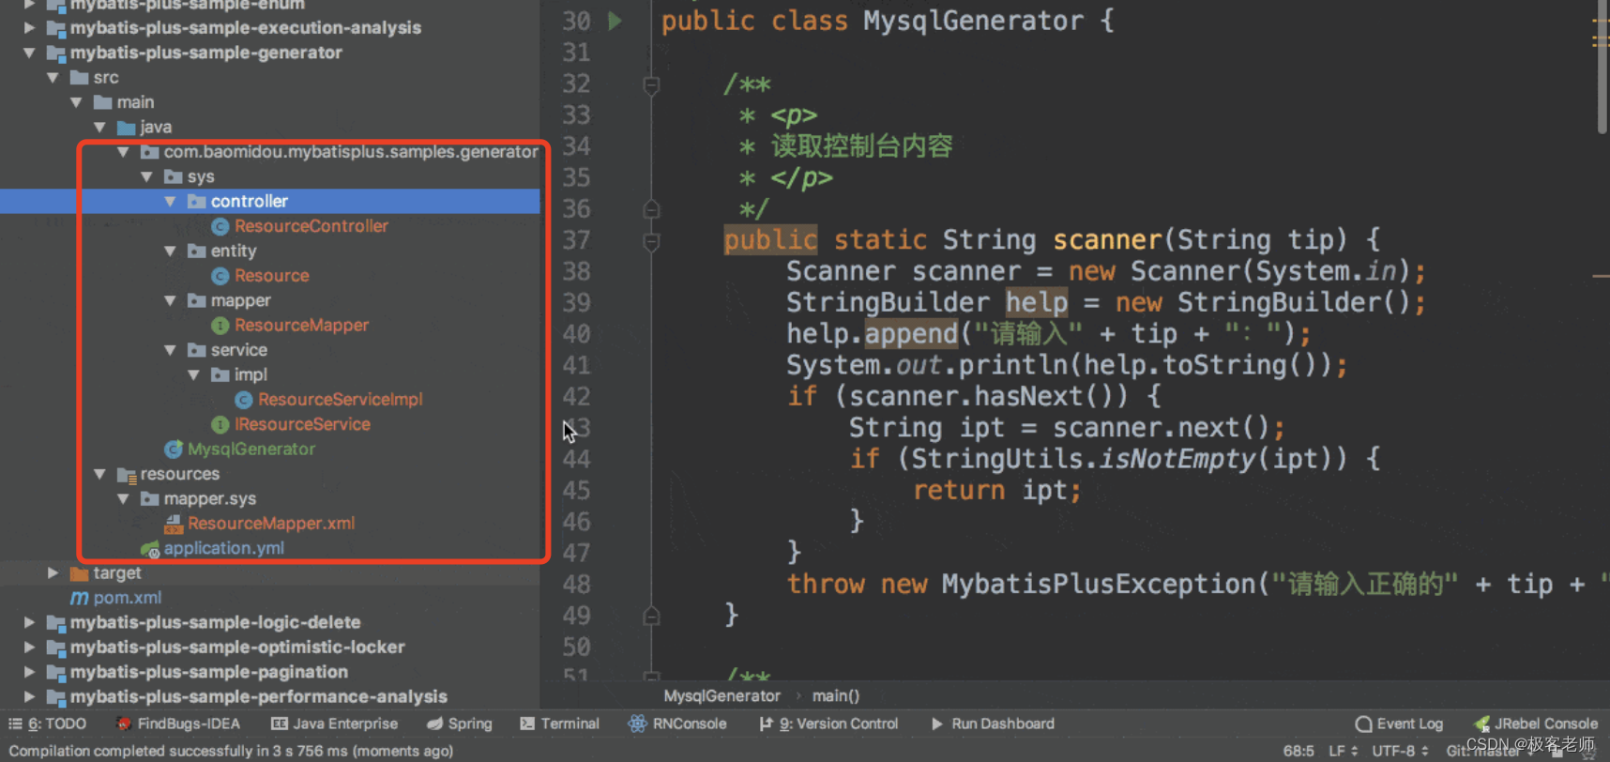
Task: Open the Version Control tool window tab
Action: click(x=828, y=724)
